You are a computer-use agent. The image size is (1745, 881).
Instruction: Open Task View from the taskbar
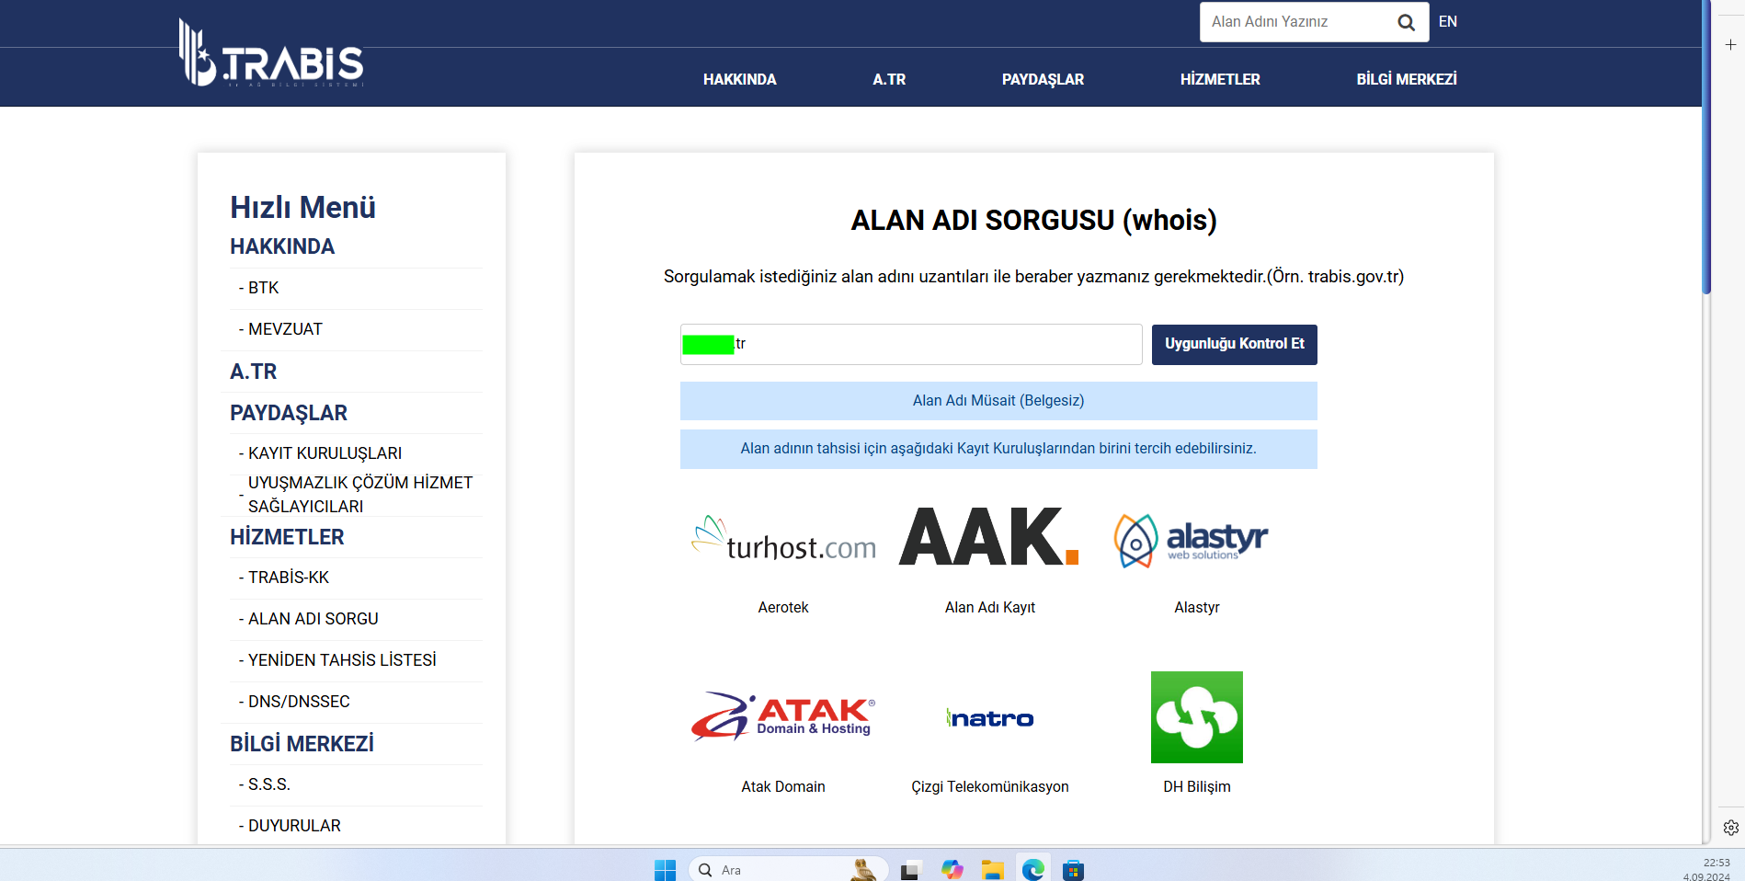tap(910, 870)
